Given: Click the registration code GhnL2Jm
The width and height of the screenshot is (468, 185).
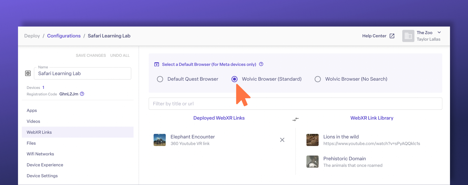Looking at the screenshot, I should coord(69,94).
